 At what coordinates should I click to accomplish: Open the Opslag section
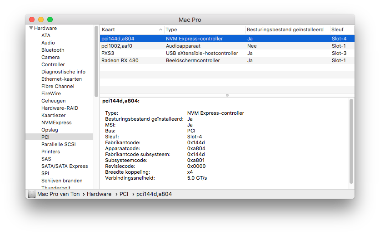[50, 130]
